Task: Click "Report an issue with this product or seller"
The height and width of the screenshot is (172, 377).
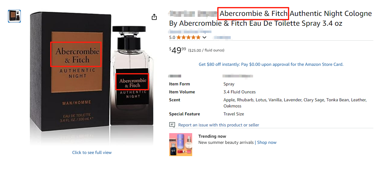Action: (x=218, y=125)
